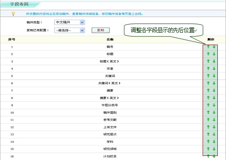Open the 复制已有配置 dropdown showing 请选择
This screenshot has width=226, height=160.
coord(70,30)
